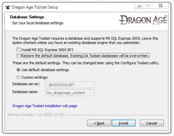Click the Database name text box
This screenshot has width=174, height=136.
click(x=70, y=93)
